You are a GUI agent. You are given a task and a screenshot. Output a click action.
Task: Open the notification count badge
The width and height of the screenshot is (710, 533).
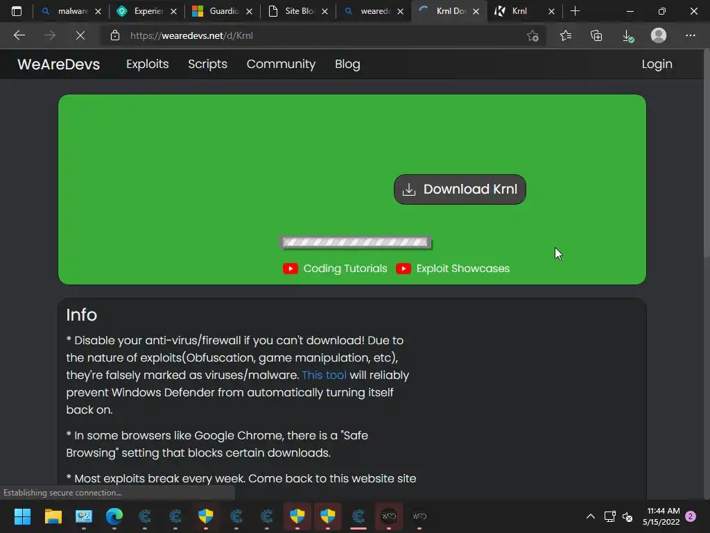(691, 516)
